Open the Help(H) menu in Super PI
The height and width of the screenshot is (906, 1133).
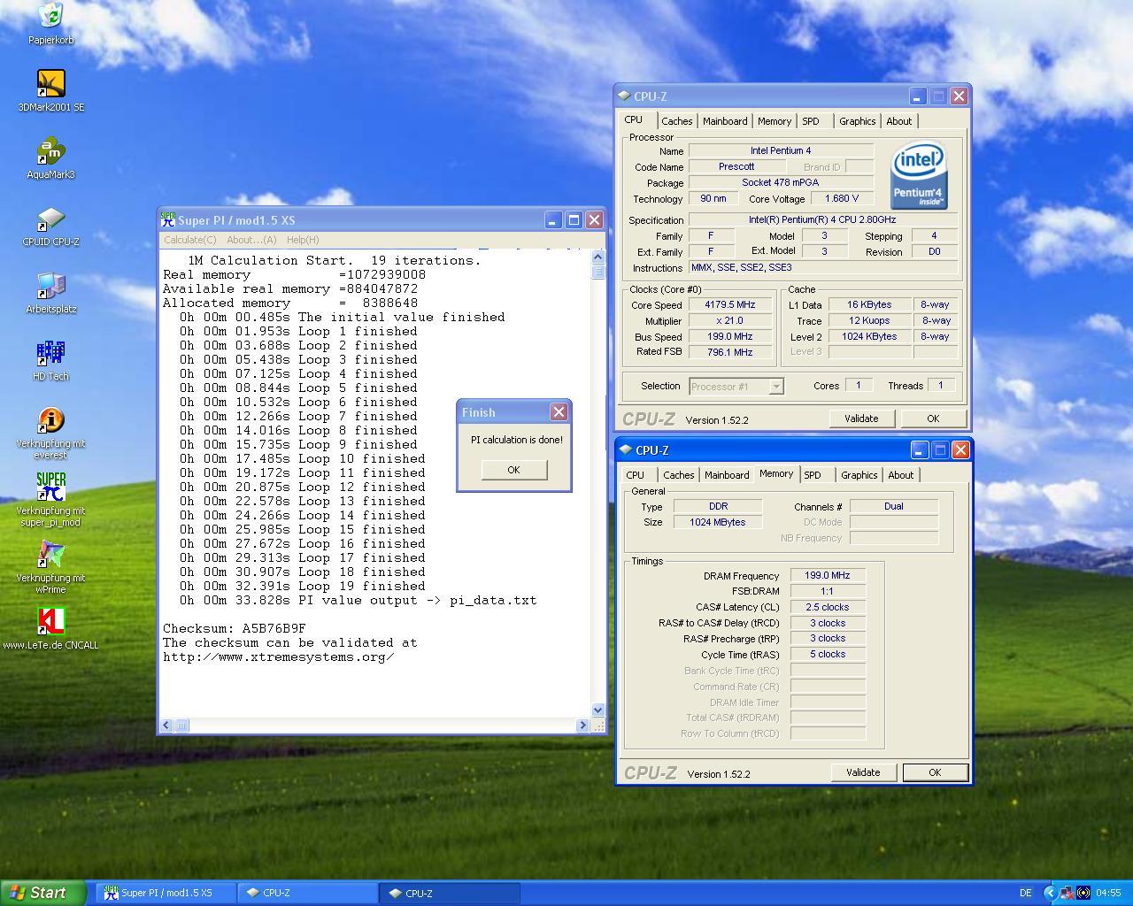point(302,240)
